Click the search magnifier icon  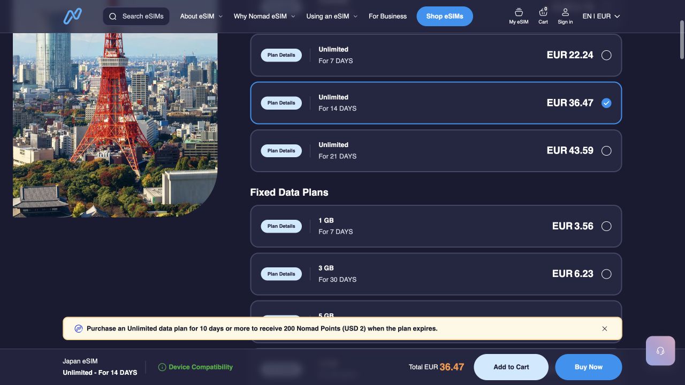point(113,17)
